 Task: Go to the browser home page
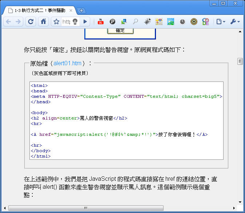pyautogui.click(x=43, y=22)
